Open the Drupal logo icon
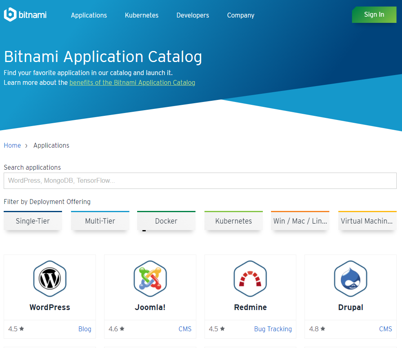The height and width of the screenshot is (348, 402). click(350, 279)
